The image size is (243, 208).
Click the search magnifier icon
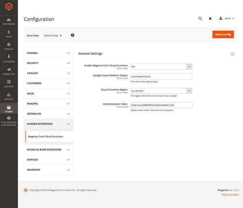pos(200,19)
